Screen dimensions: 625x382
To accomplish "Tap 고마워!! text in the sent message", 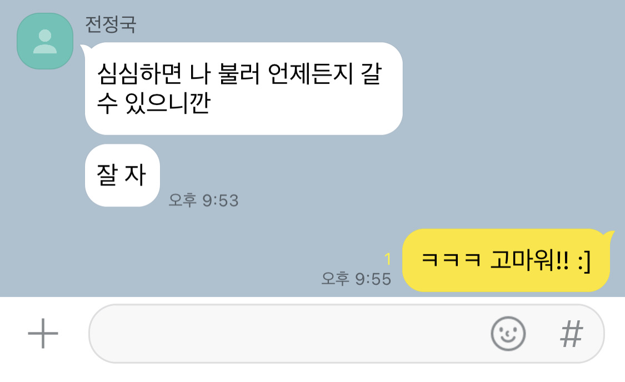I will [x=530, y=260].
